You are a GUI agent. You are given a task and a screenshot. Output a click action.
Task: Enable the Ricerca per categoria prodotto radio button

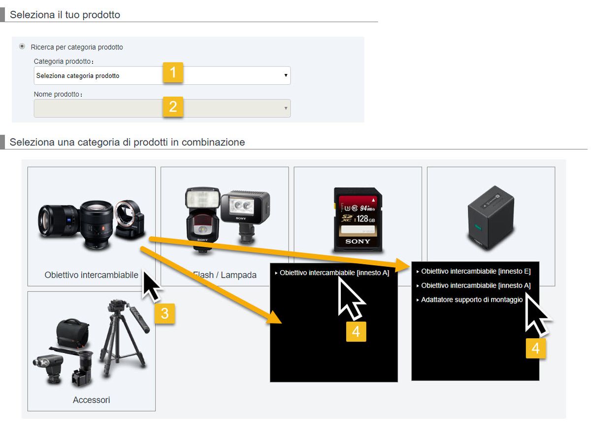coord(22,46)
